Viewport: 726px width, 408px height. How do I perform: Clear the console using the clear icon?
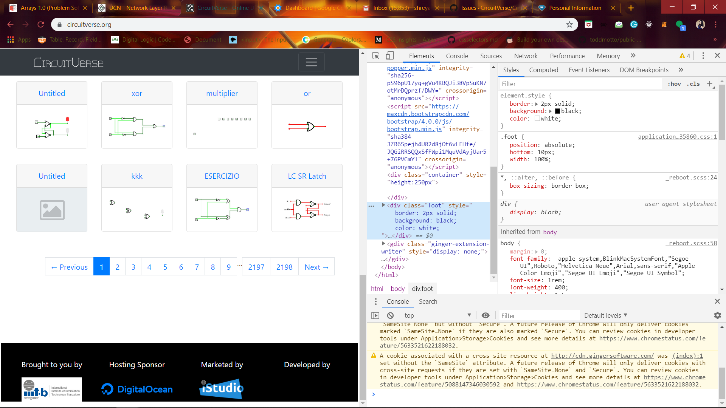(390, 315)
